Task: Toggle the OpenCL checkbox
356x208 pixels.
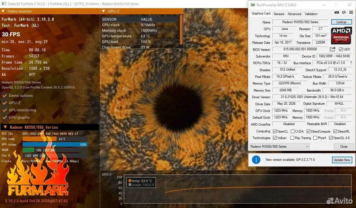Action: (275, 132)
